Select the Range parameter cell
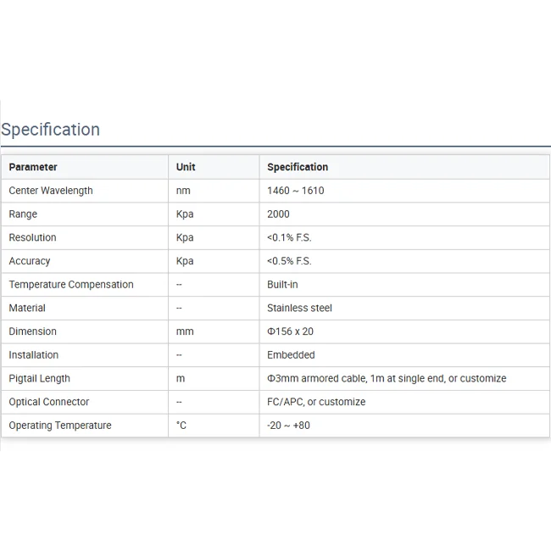Image resolution: width=551 pixels, height=551 pixels. 23,214
